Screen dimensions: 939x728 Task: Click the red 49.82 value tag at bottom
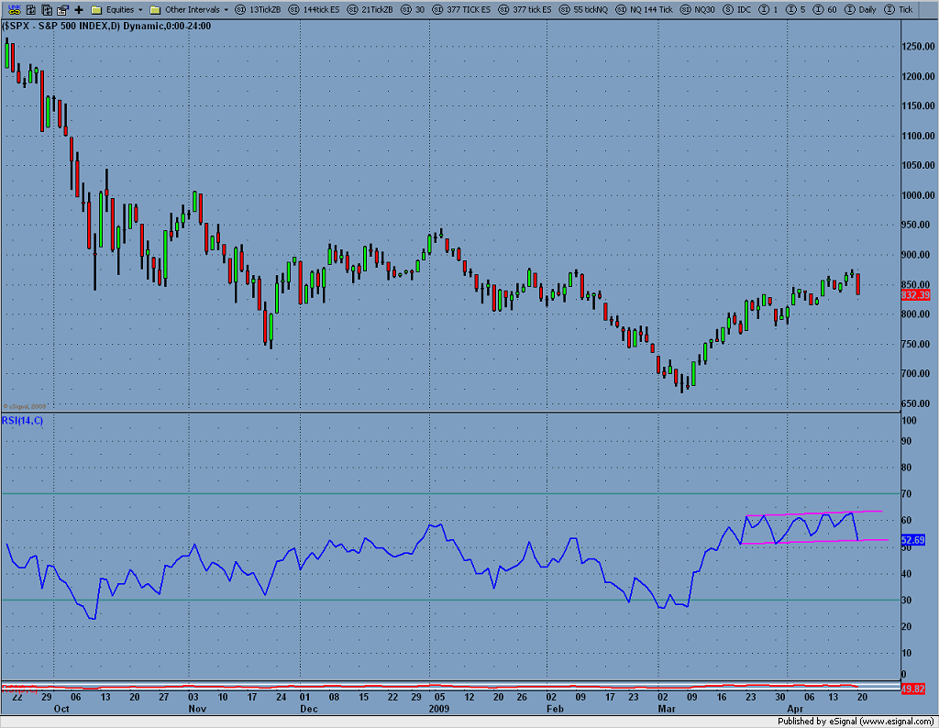coord(913,689)
